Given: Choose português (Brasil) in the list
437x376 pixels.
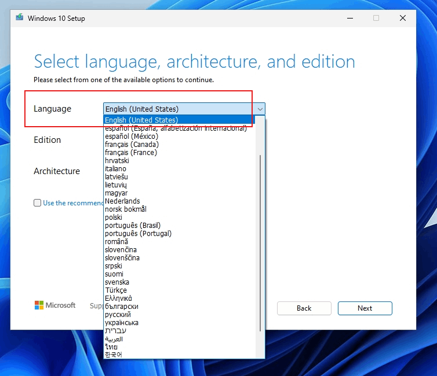Looking at the screenshot, I should tap(179, 225).
